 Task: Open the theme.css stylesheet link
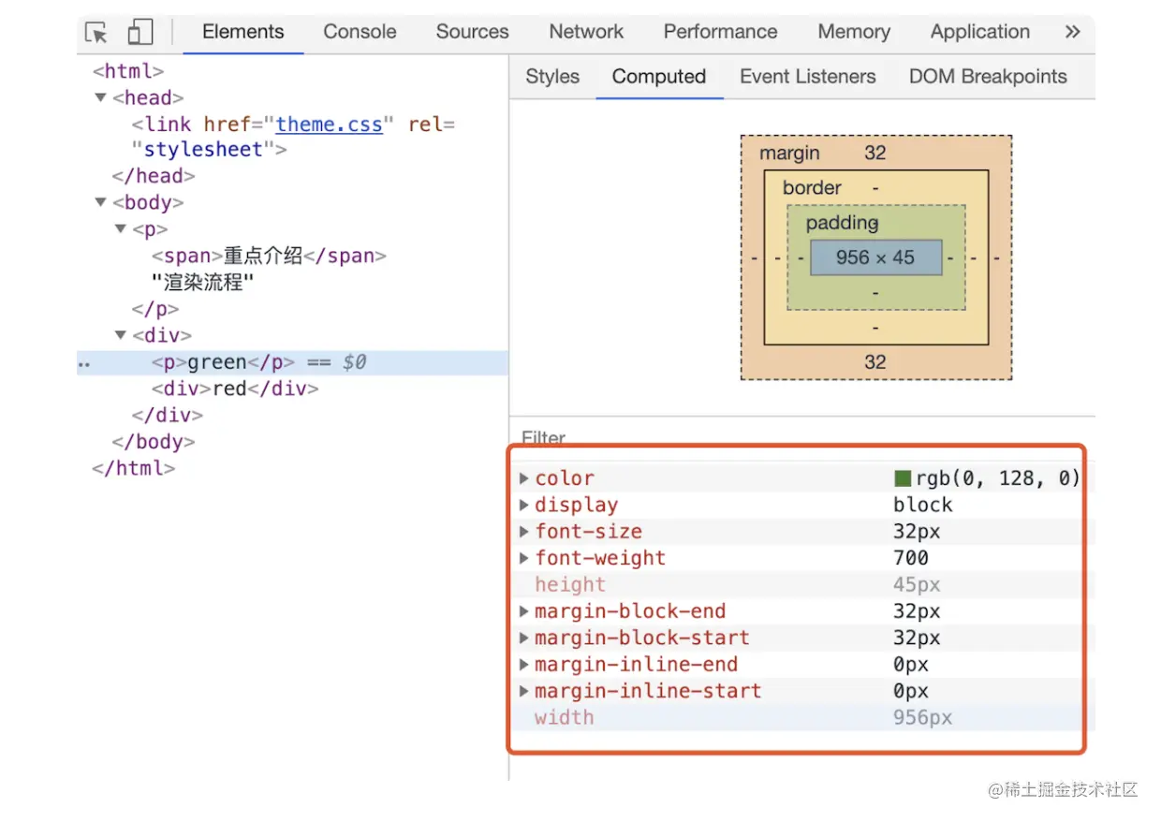pos(329,125)
